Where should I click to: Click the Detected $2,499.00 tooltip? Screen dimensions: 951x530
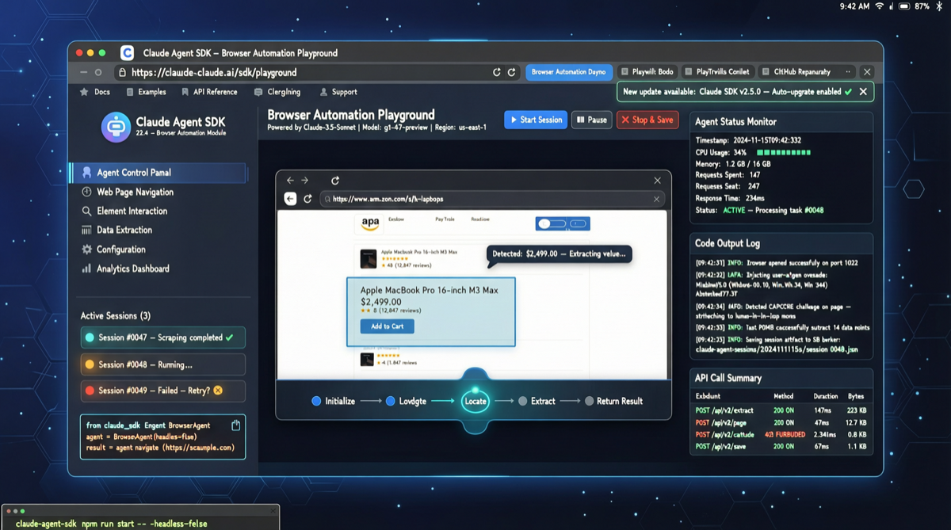point(559,254)
